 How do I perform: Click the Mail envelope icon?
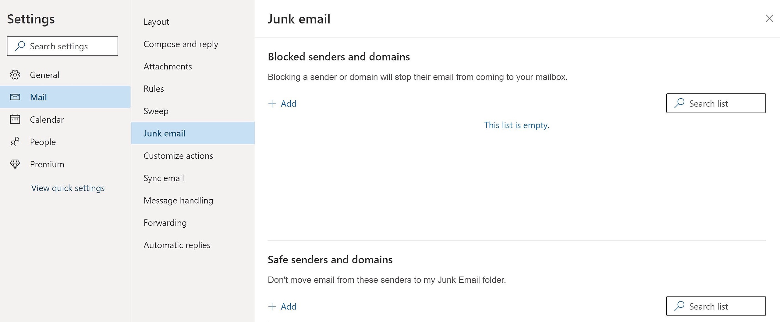tap(15, 97)
